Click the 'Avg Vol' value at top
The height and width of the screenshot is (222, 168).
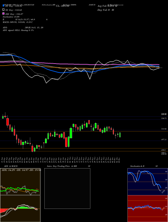[108, 6]
